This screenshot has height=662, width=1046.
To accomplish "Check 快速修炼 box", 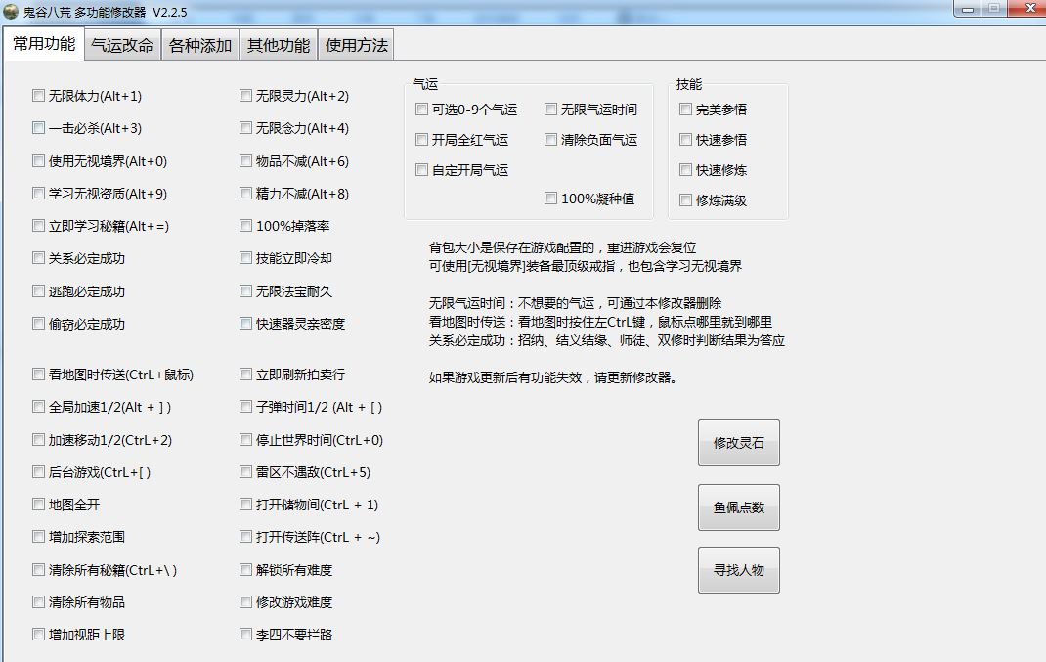I will click(686, 169).
